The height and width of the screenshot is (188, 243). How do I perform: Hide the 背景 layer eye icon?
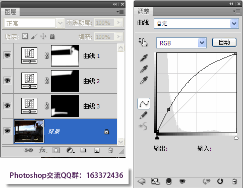7,131
